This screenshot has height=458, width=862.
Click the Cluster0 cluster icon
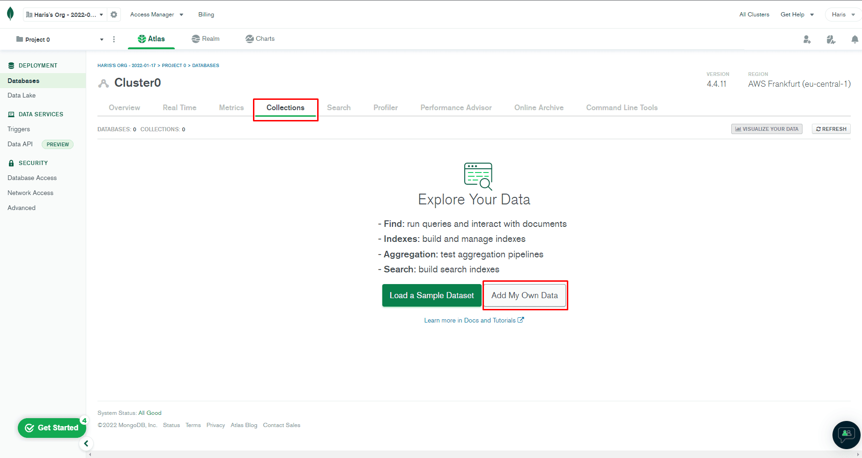click(104, 83)
